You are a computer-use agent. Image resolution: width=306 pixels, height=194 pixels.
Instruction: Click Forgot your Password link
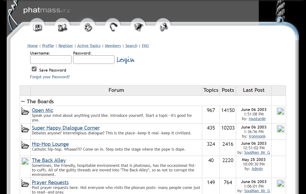coord(50,77)
